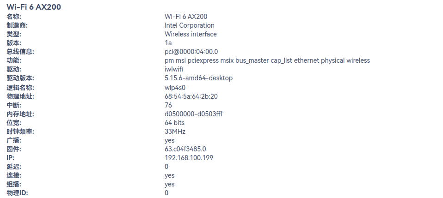Viewport: 443px width, 198px height.
Task: Click the 33MHz clock frequency value
Action: coord(175,132)
